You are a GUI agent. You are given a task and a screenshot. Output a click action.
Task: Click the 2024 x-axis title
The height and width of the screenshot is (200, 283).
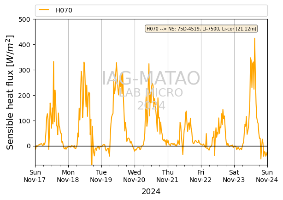pyautogui.click(x=151, y=192)
